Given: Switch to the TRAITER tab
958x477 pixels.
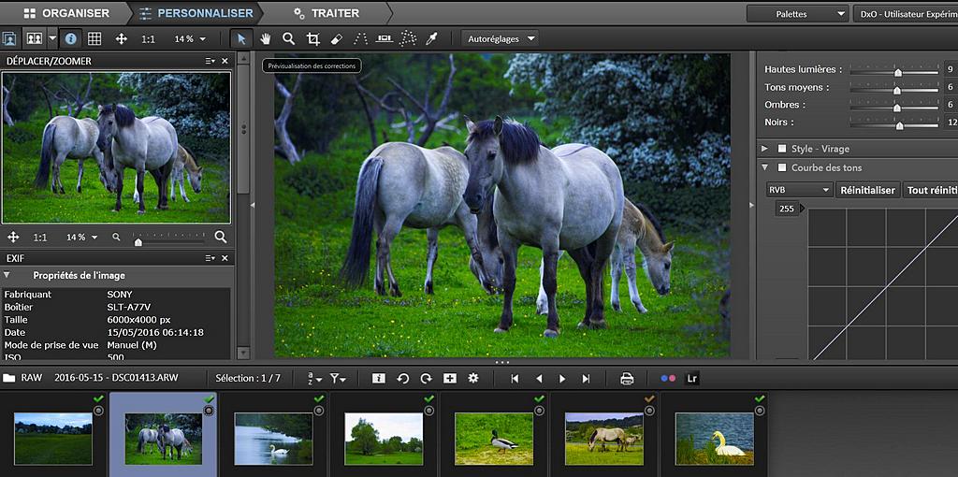Looking at the screenshot, I should (x=327, y=13).
